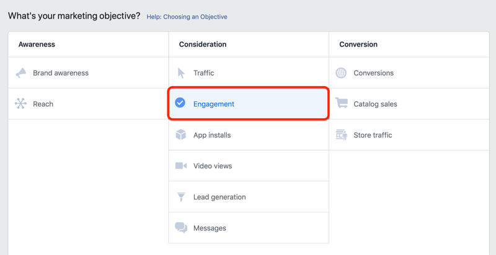Click the Lead generation funnel icon
Screen dimensions: 496x255
pyautogui.click(x=181, y=197)
